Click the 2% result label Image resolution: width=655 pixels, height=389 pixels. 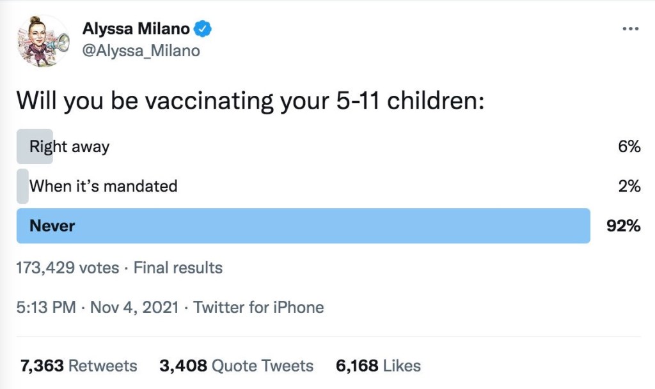pos(629,187)
